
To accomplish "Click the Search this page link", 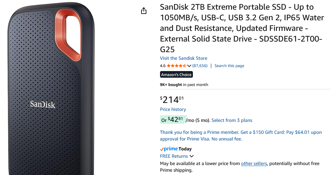I will pyautogui.click(x=229, y=66).
